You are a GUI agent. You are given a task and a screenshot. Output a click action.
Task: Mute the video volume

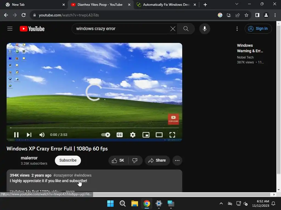point(42,135)
